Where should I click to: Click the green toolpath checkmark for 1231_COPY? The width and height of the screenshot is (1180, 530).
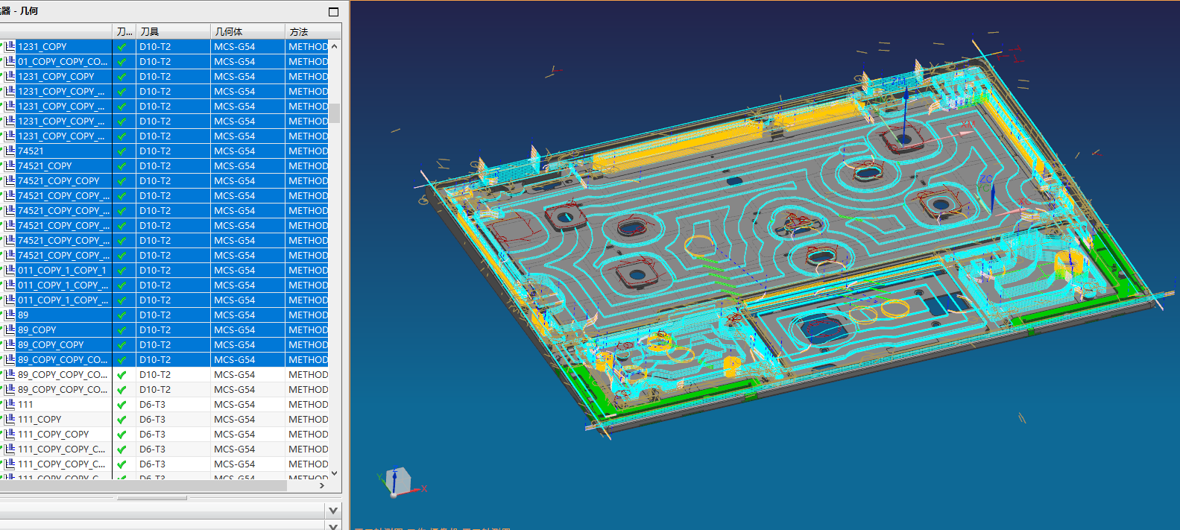click(x=122, y=46)
